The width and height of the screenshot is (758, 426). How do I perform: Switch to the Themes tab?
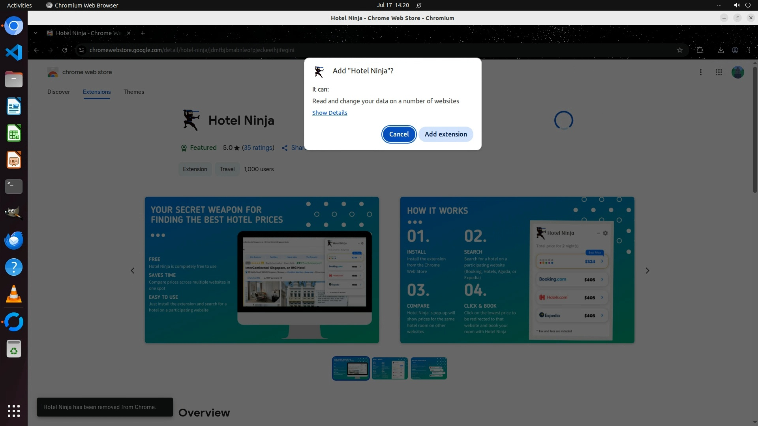pyautogui.click(x=133, y=92)
